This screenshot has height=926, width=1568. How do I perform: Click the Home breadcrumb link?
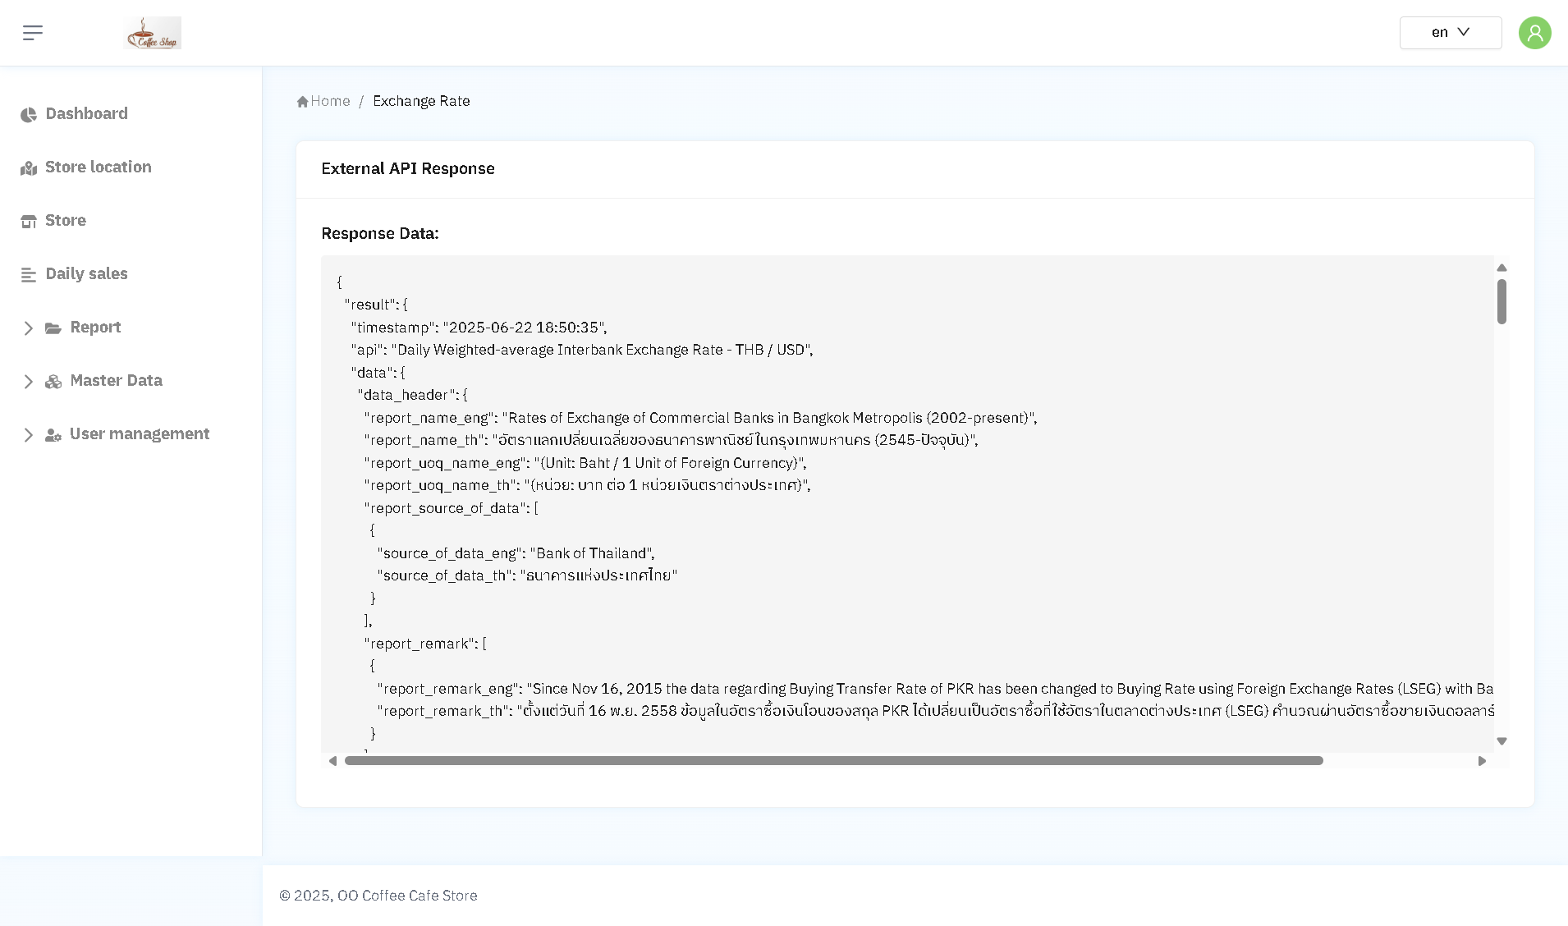(331, 101)
